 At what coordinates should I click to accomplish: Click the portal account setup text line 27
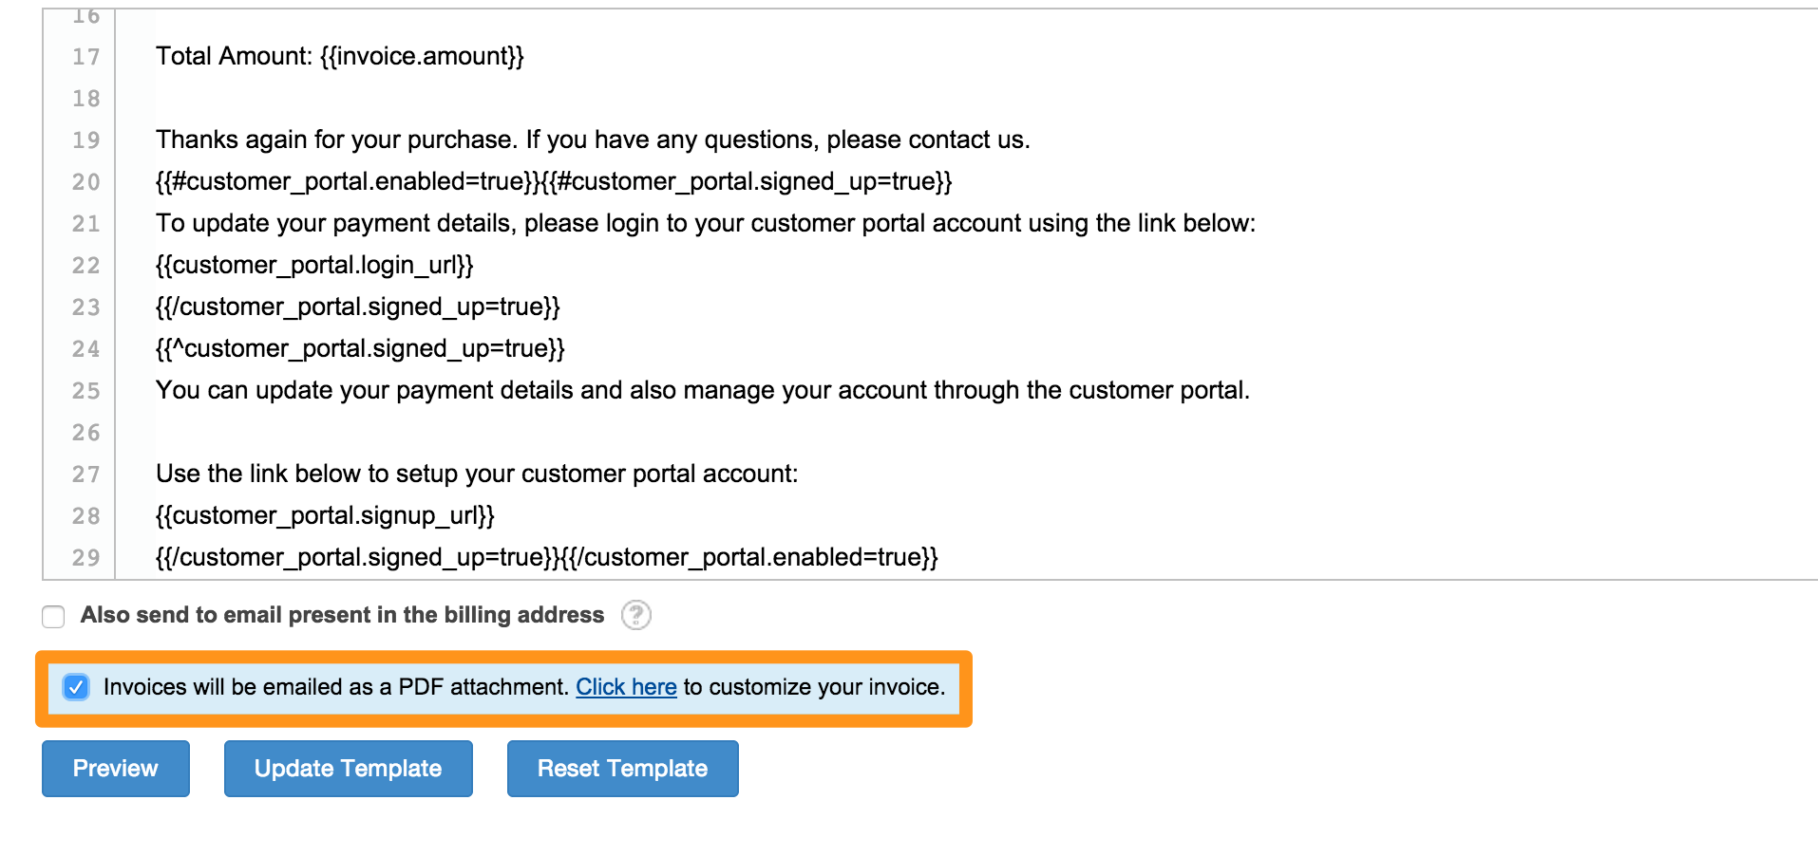coord(478,474)
